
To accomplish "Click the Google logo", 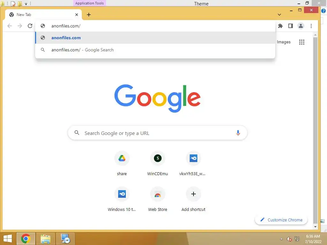I will (157, 98).
